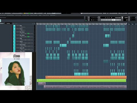Record-enable the Clap track
Screen dimensions: 137x103
point(21,40)
